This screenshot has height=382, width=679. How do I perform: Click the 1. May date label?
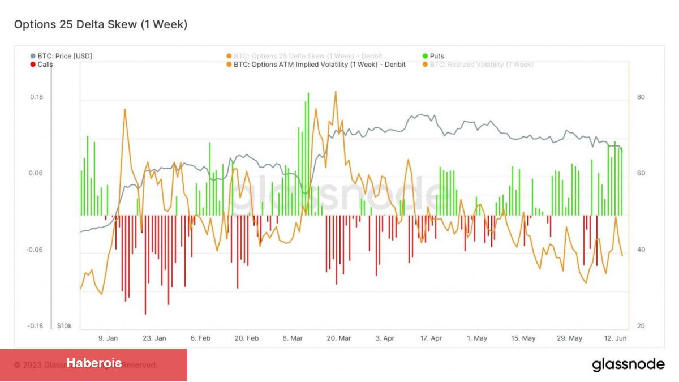click(x=477, y=338)
